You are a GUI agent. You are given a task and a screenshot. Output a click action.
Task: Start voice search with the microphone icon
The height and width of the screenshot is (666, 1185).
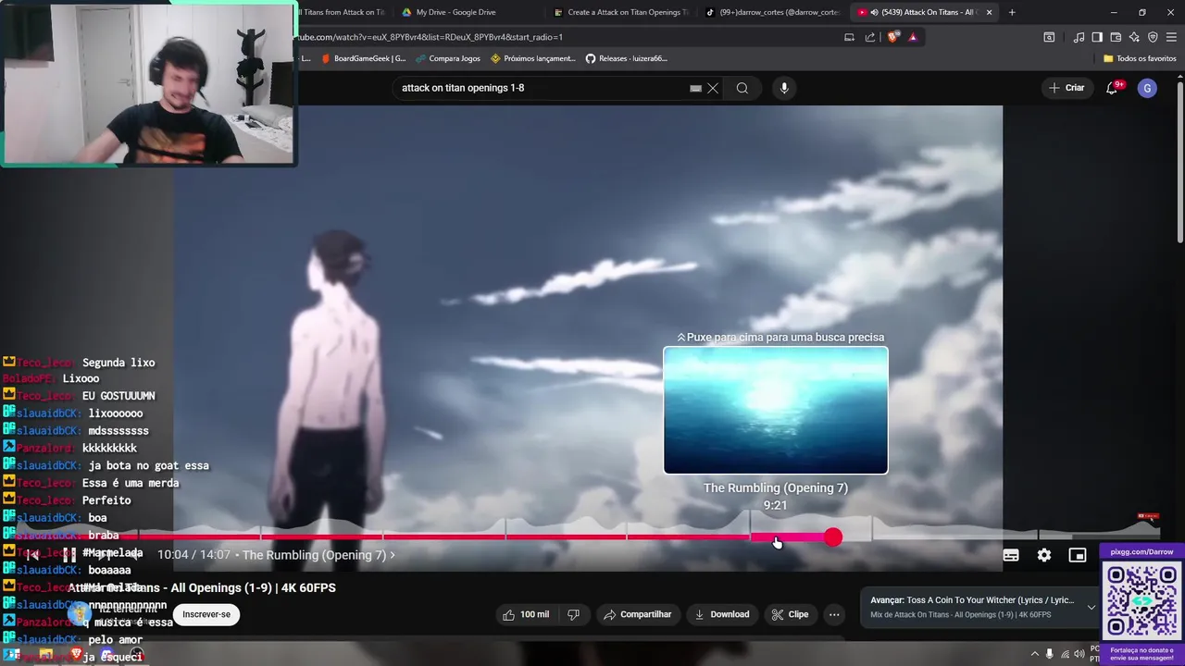pos(784,88)
